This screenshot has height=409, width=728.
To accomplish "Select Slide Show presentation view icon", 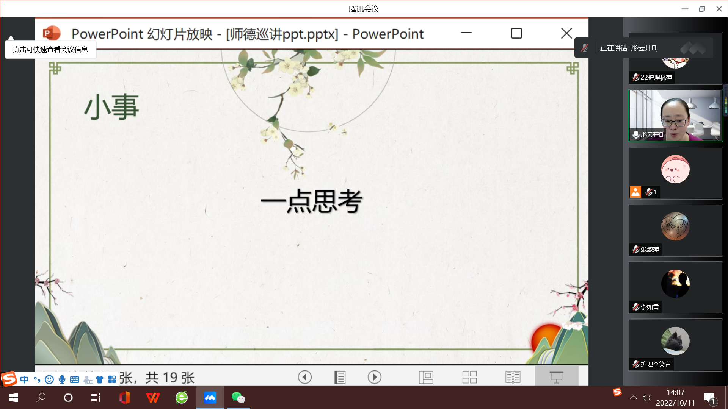I will (556, 377).
